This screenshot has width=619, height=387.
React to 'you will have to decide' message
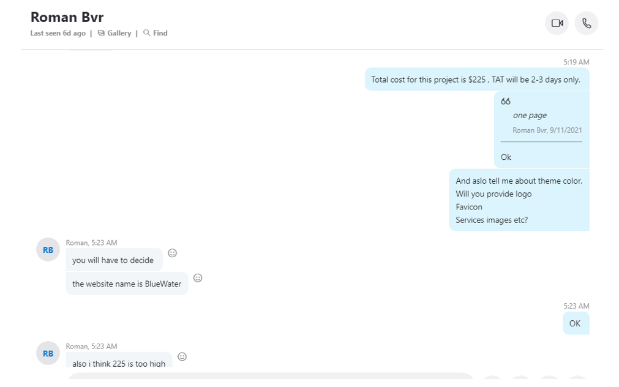(x=173, y=253)
